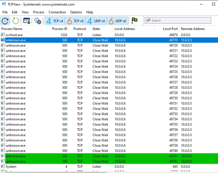This screenshot has width=218, height=173.
Task: Sort by Local Port column header
Action: point(167,29)
